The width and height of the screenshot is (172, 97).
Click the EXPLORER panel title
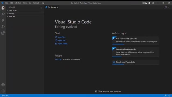[x=12, y=7]
